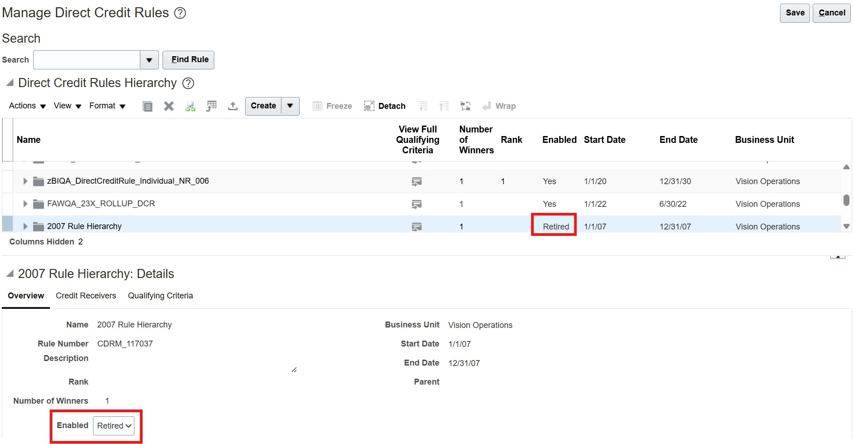Viewport: 854px width, 444px height.
Task: Click the Enabled column header
Action: click(559, 140)
